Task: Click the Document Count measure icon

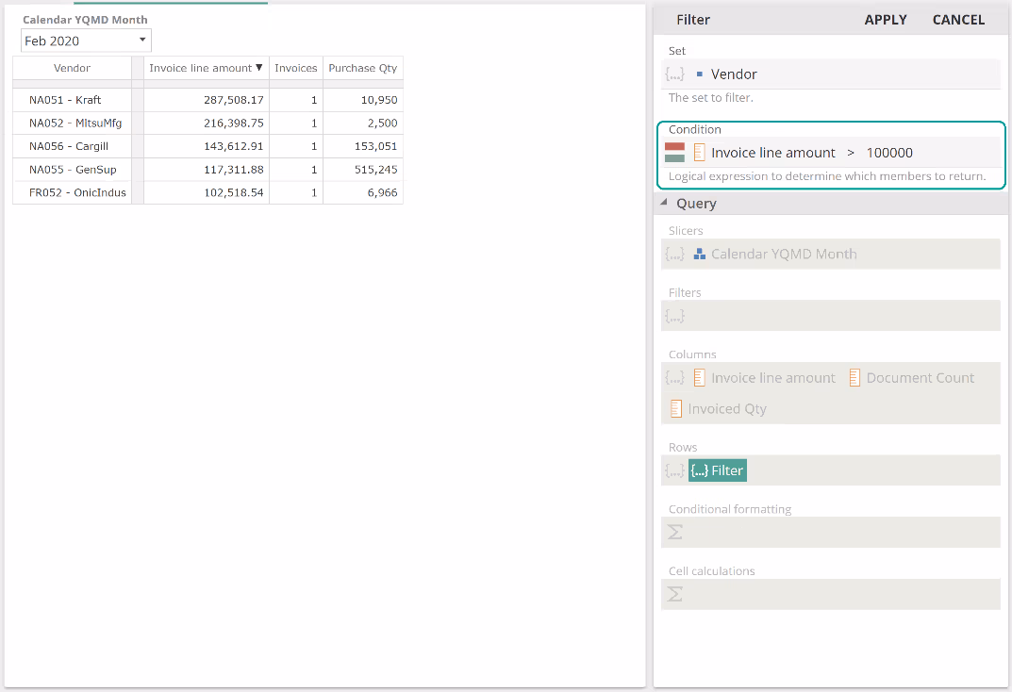Action: (854, 378)
